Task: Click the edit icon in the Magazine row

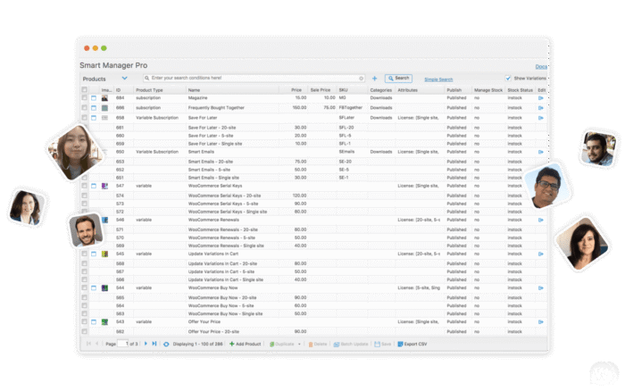Action: click(x=541, y=98)
